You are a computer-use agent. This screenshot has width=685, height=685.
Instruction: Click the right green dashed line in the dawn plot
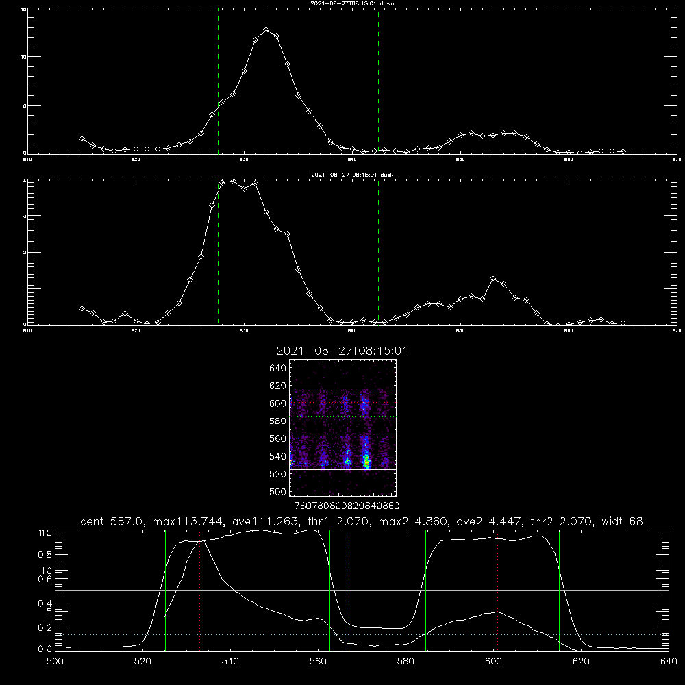(x=378, y=83)
